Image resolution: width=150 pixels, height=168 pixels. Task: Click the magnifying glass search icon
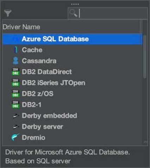coord(73,13)
